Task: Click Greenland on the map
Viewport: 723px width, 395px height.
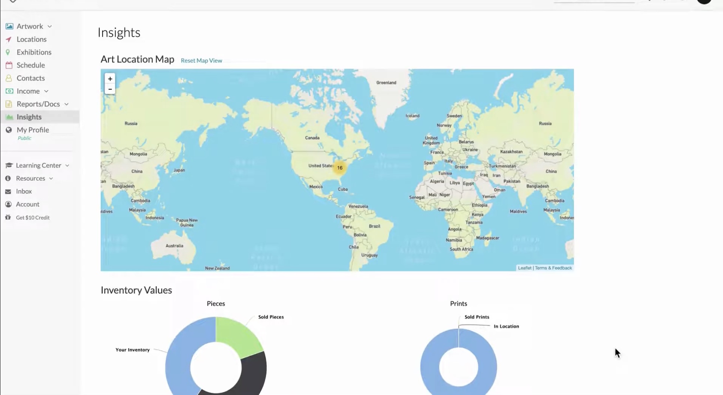Action: tap(386, 83)
